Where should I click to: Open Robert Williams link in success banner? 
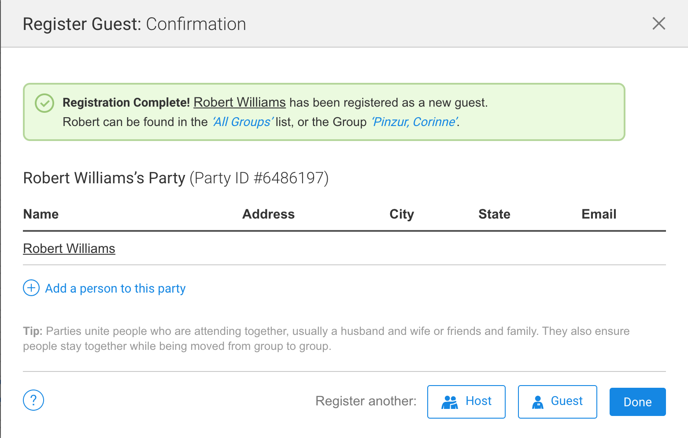[x=240, y=102]
